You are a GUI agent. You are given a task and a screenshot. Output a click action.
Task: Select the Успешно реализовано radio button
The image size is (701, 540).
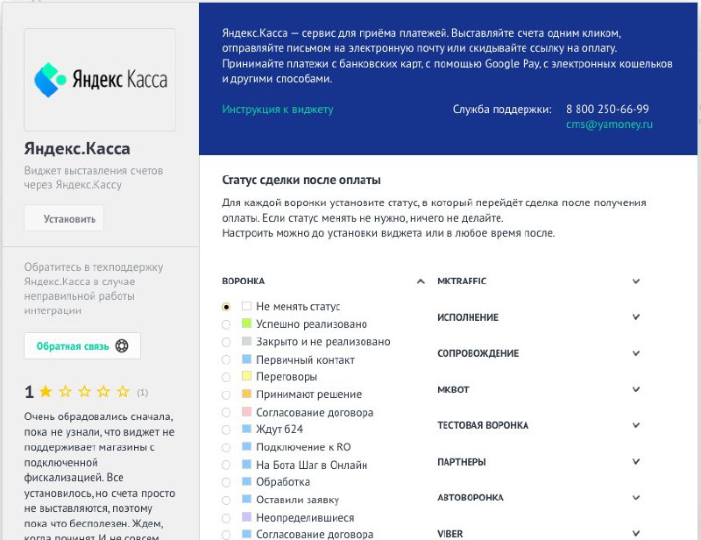[226, 324]
